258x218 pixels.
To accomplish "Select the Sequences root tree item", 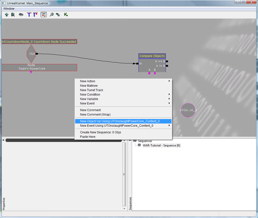I will pyautogui.click(x=145, y=141).
